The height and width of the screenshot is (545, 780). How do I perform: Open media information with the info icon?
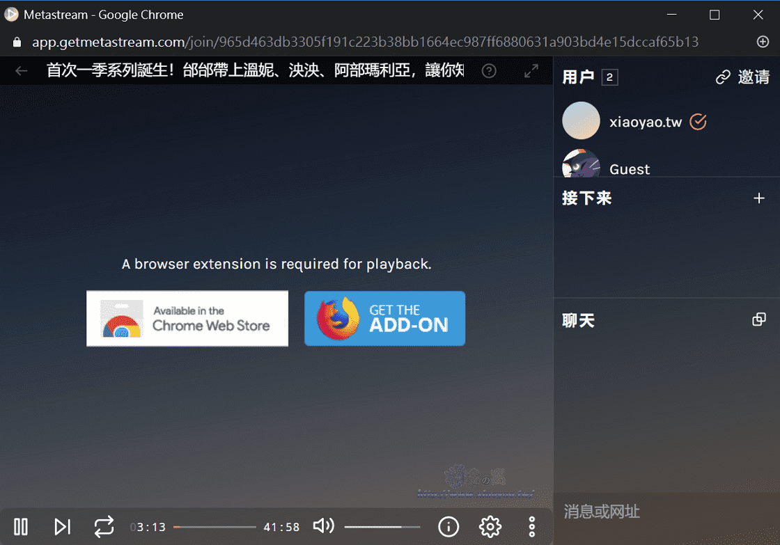[448, 527]
